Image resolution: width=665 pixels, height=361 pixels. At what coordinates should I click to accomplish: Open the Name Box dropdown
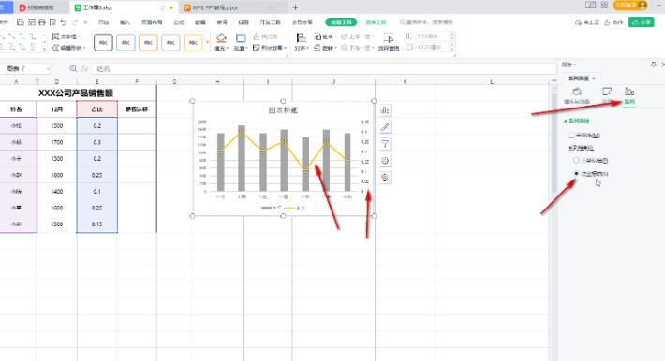pos(48,68)
